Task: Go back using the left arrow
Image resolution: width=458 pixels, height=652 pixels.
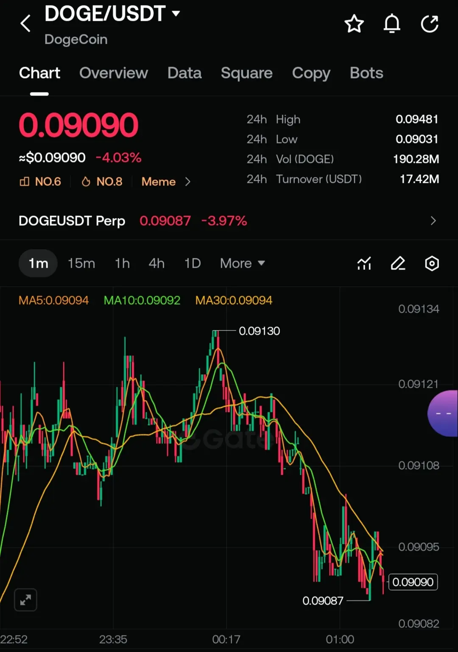Action: (x=25, y=23)
